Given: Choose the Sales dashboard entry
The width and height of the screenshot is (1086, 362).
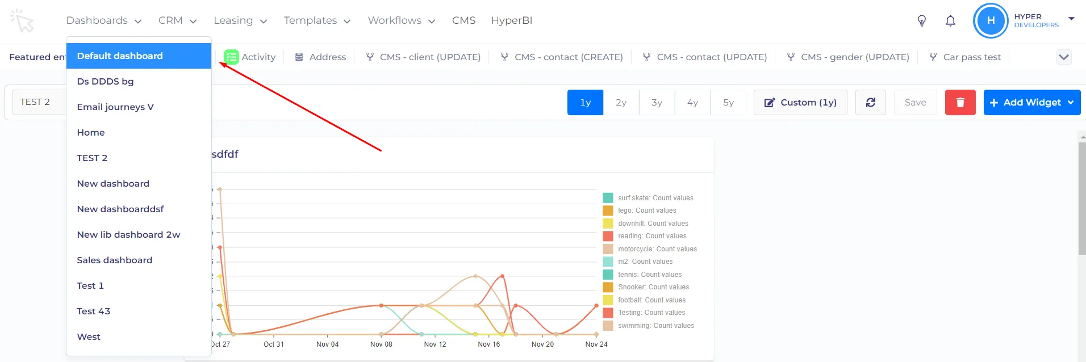Looking at the screenshot, I should (x=139, y=260).
